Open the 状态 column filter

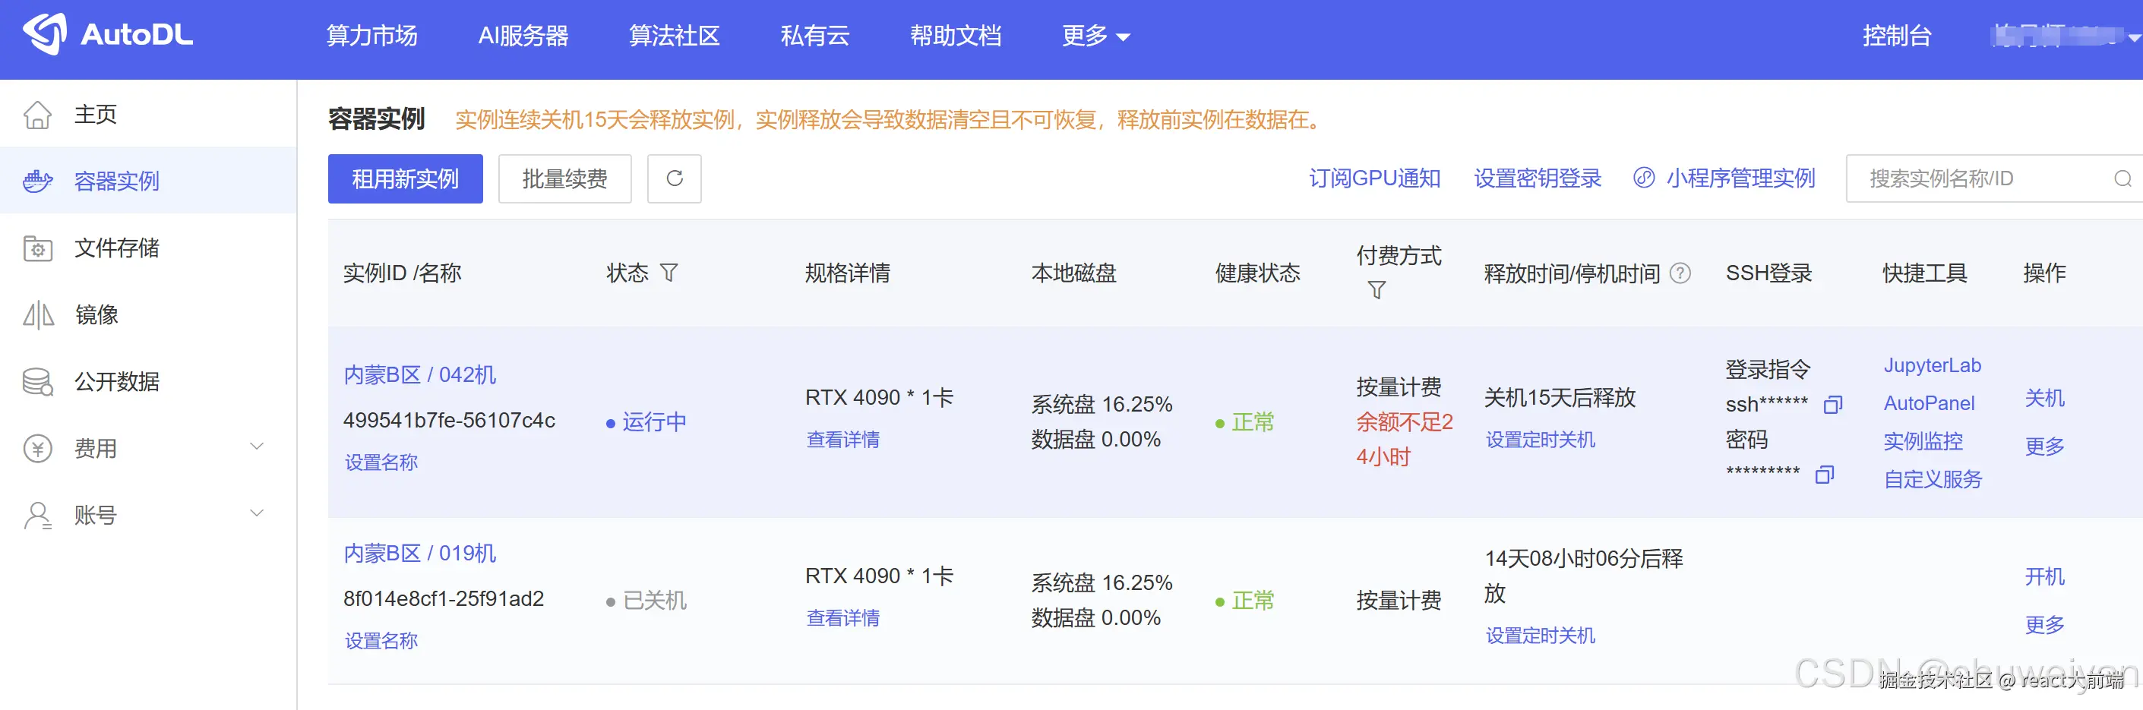[x=668, y=272]
